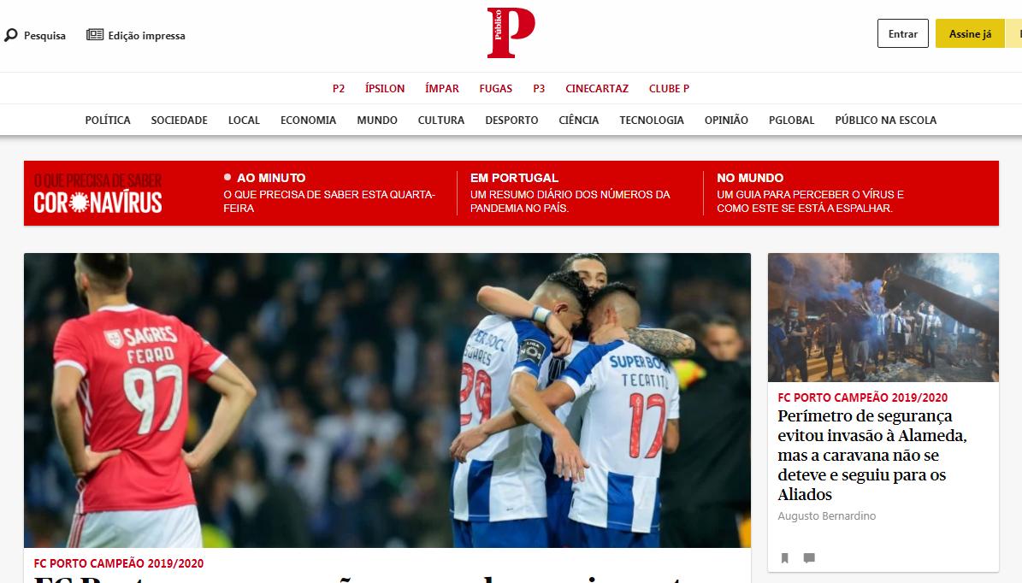This screenshot has width=1022, height=583.
Task: Open the Público na Escola section
Action: (886, 120)
